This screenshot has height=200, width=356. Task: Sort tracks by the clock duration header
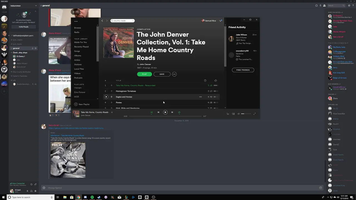click(x=205, y=81)
